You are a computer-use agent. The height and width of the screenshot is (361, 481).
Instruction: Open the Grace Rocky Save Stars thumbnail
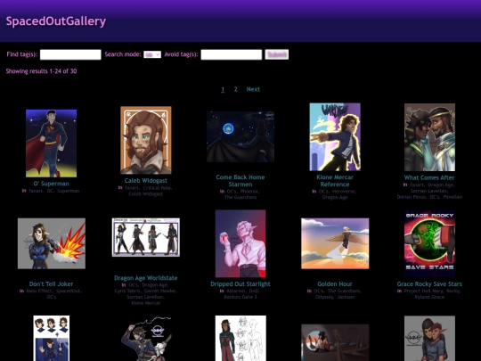(x=429, y=243)
